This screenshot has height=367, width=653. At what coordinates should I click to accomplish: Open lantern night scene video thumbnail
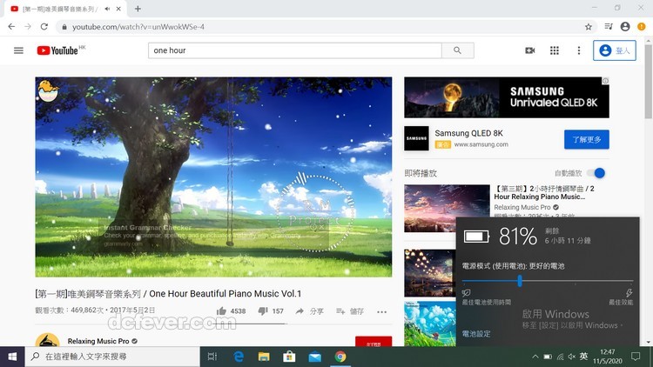click(430, 273)
